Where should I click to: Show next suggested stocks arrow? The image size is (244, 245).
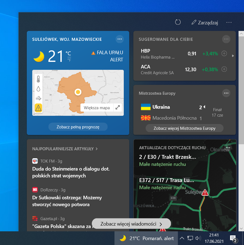(x=233, y=56)
